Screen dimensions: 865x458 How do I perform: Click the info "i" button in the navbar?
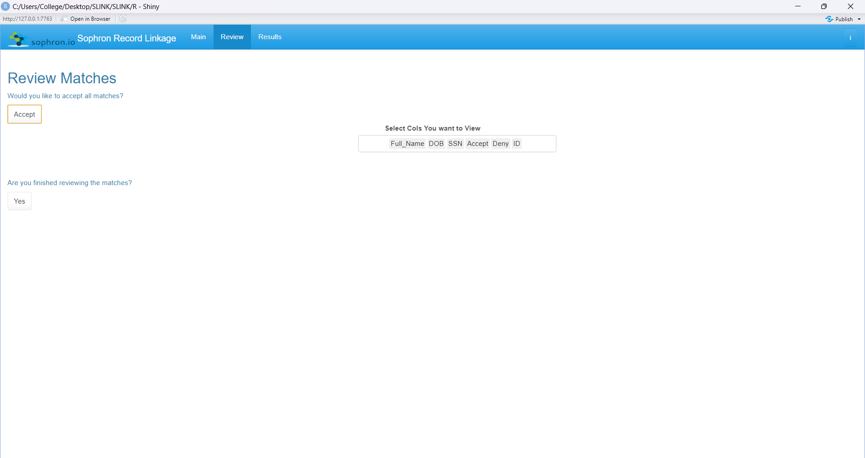[851, 37]
